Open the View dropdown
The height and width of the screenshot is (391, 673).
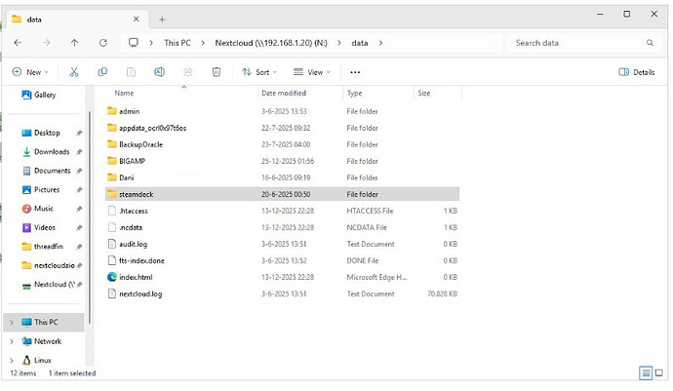point(313,72)
